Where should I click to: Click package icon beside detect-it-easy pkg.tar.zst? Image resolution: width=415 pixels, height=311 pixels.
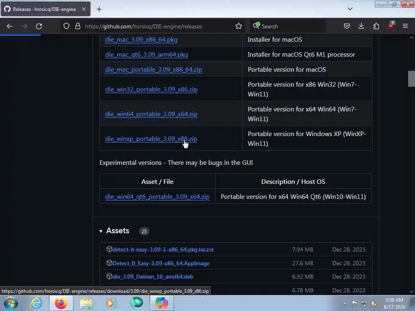coord(109,249)
